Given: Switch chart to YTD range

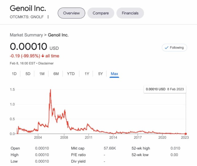Looking at the screenshot, I should pyautogui.click(x=71, y=74).
